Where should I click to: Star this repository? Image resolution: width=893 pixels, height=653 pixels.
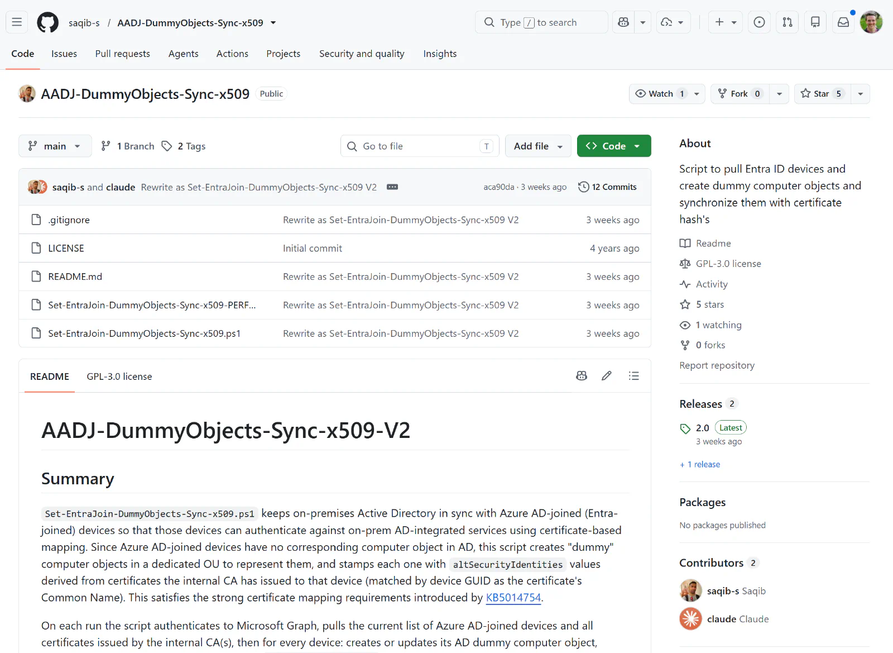(x=822, y=94)
